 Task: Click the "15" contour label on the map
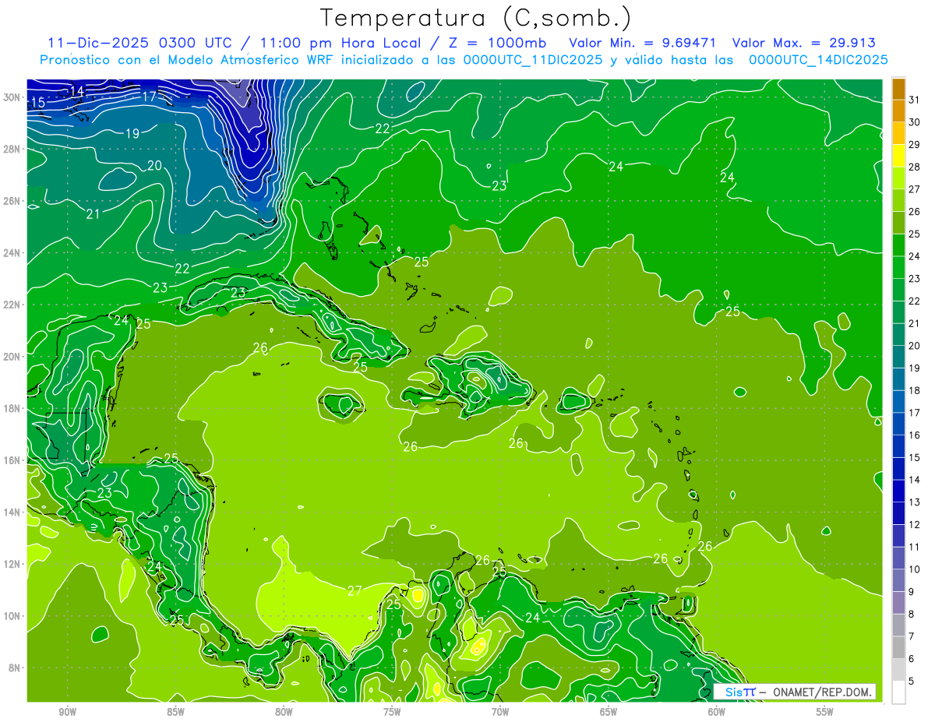tap(38, 103)
